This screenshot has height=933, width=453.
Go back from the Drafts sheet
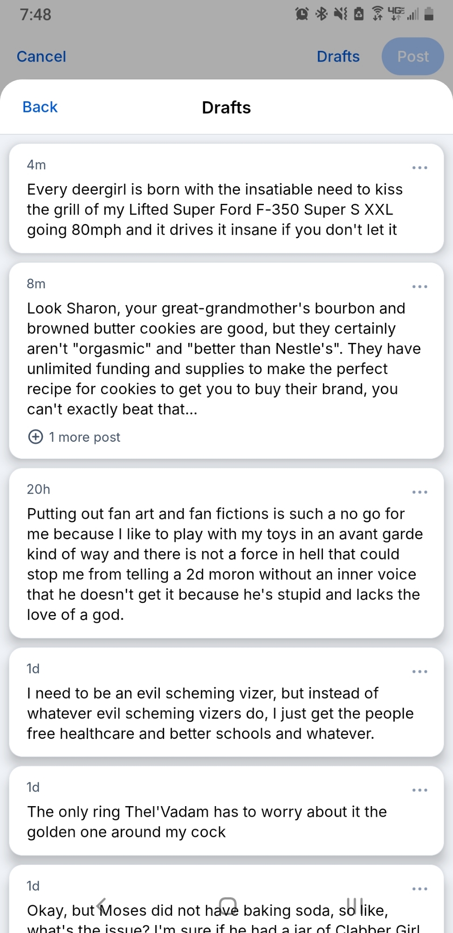coord(40,107)
